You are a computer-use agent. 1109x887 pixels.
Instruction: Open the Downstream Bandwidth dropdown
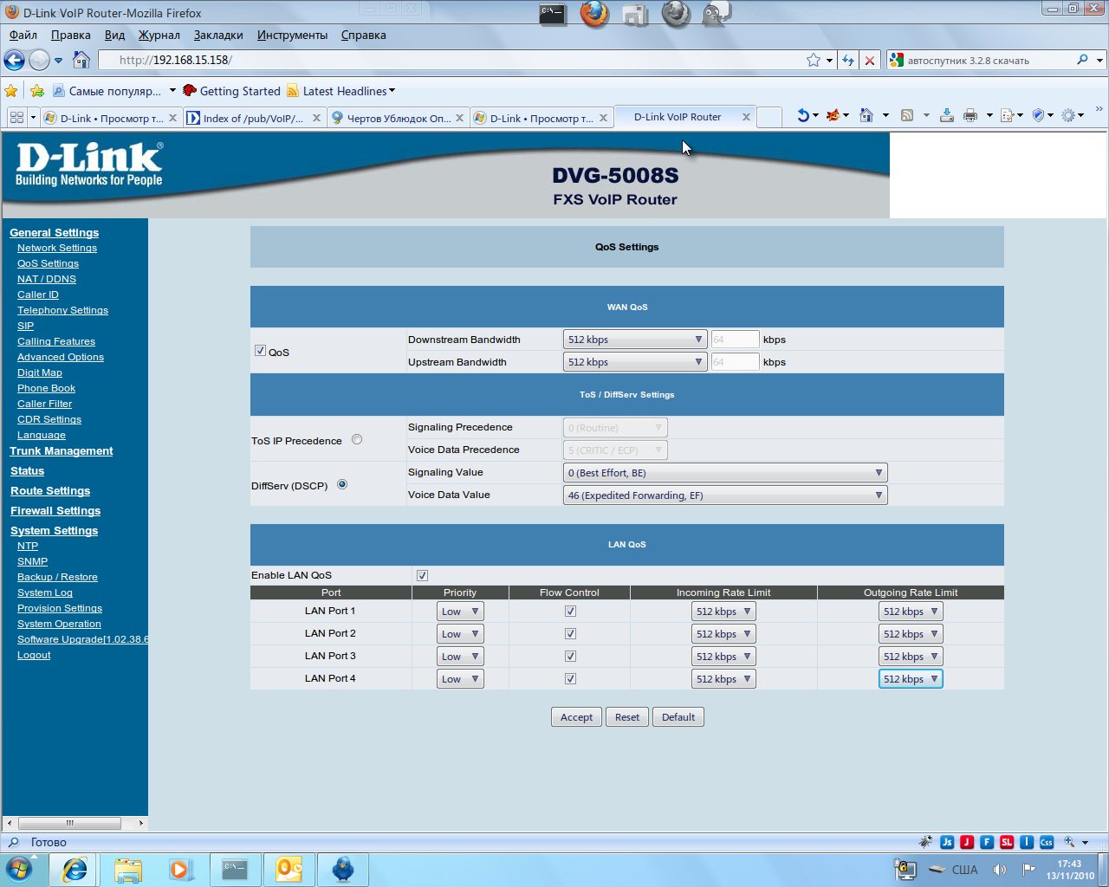pyautogui.click(x=634, y=340)
